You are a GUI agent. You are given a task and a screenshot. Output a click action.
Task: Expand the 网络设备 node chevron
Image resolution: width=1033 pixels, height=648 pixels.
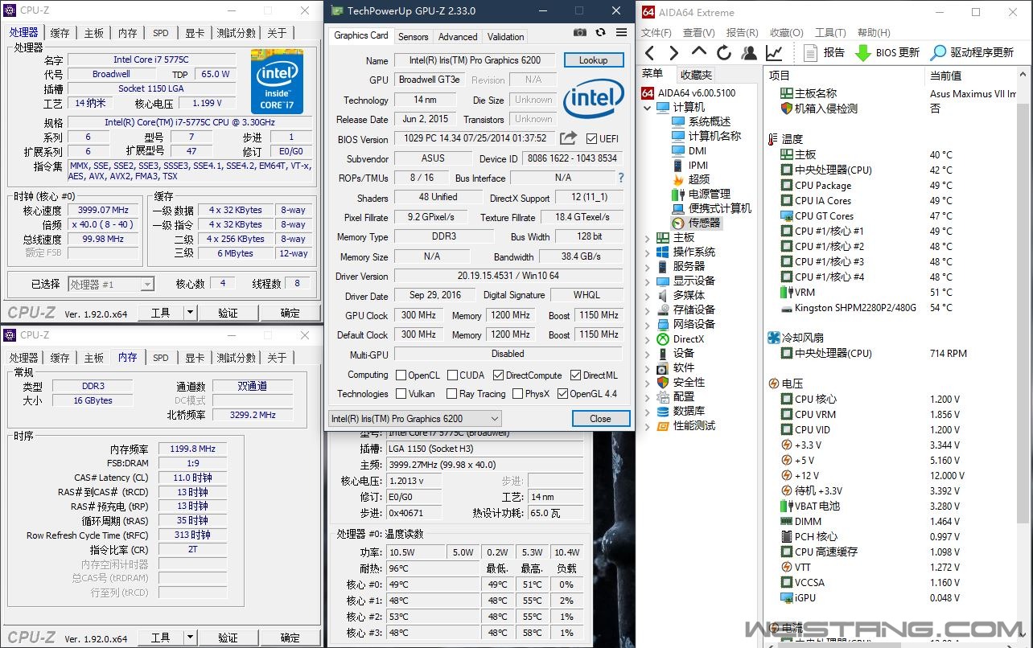(x=648, y=324)
